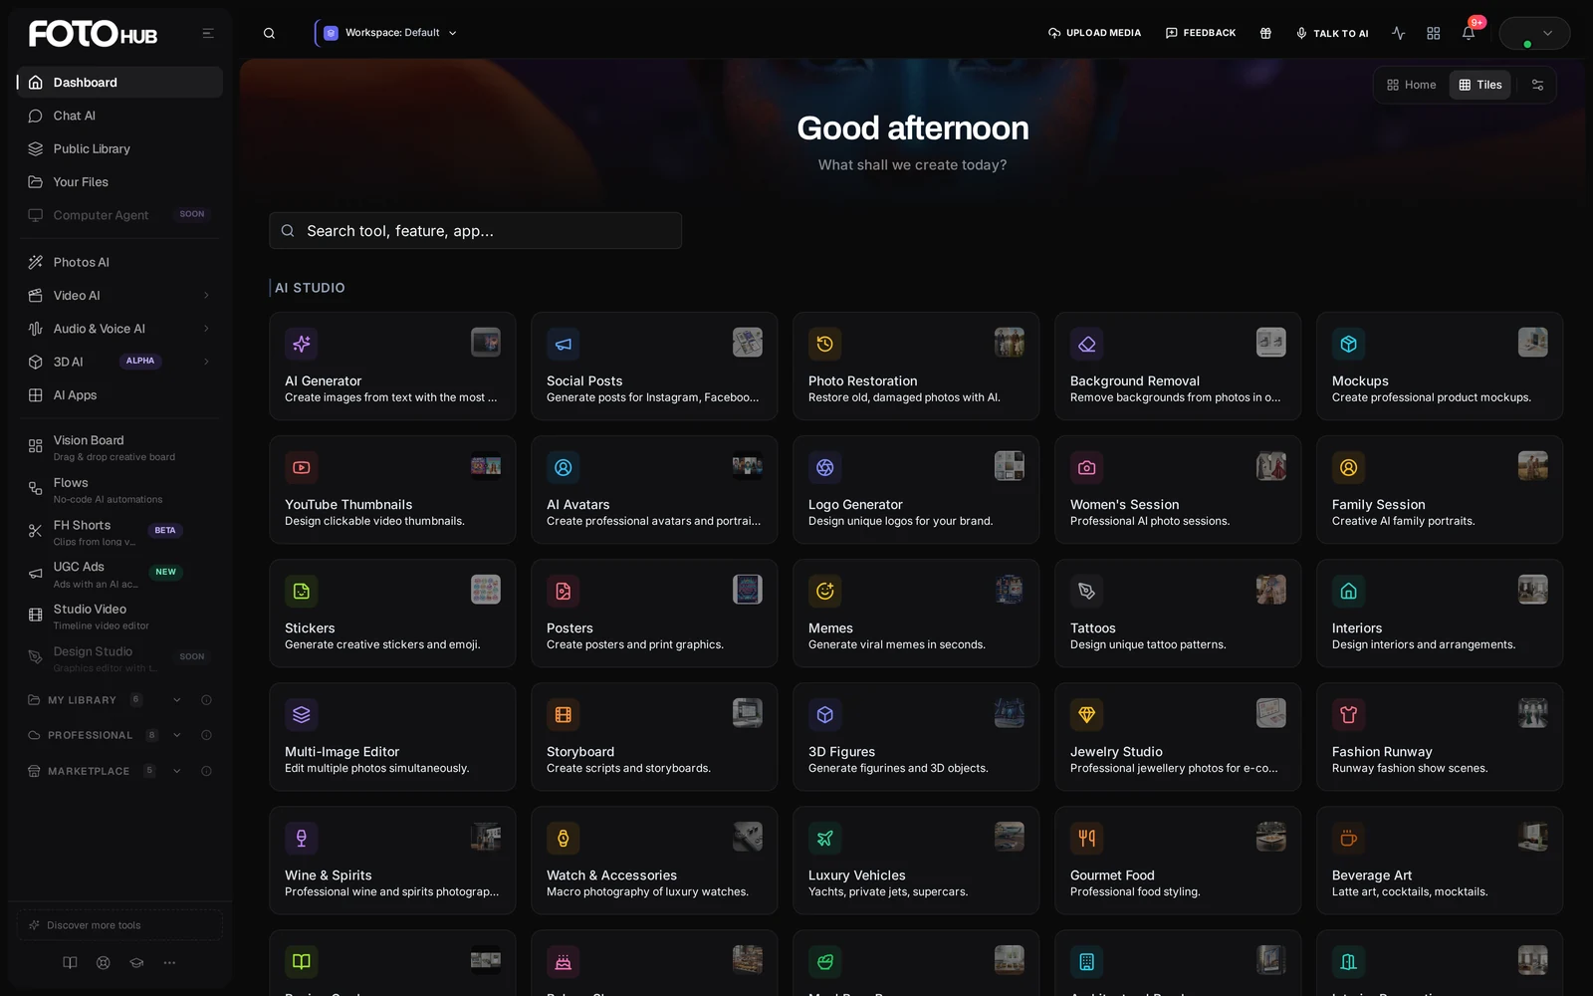The image size is (1593, 996).
Task: Click the FotoHub logo
Action: pyautogui.click(x=93, y=34)
